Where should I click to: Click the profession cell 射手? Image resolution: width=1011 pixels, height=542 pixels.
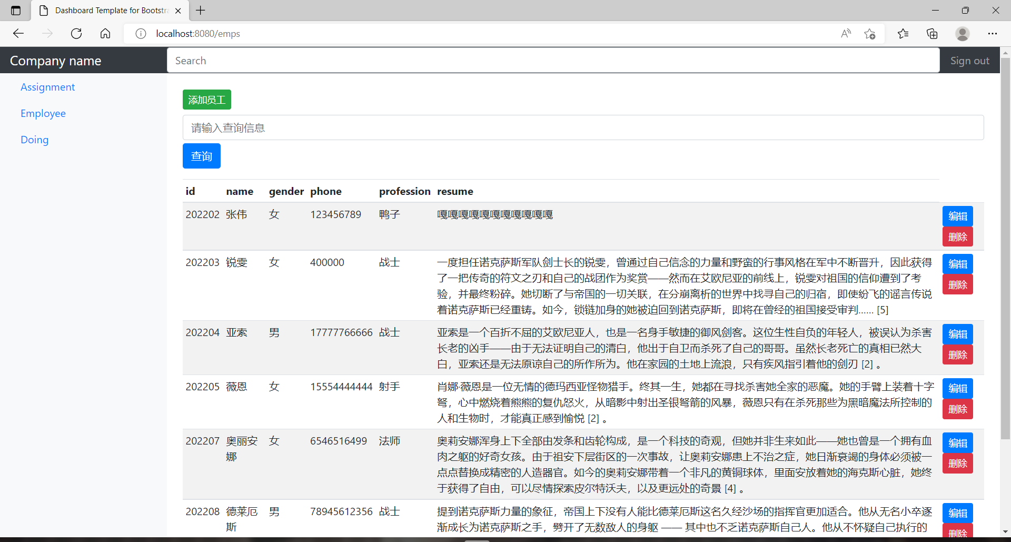pyautogui.click(x=390, y=387)
